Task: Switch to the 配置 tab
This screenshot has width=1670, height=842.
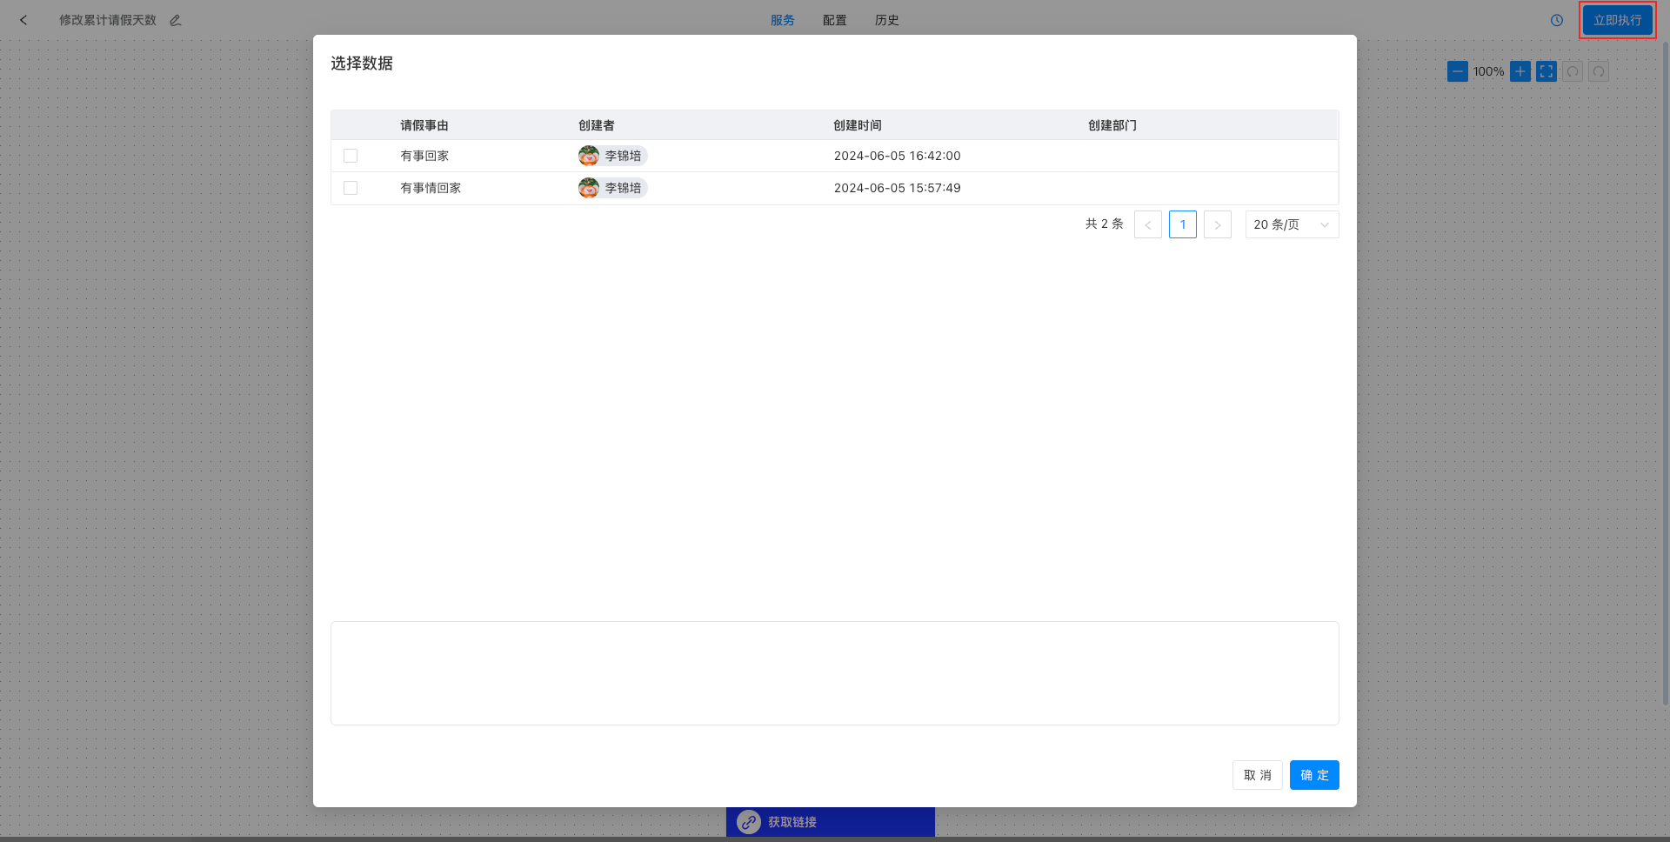Action: [x=835, y=20]
